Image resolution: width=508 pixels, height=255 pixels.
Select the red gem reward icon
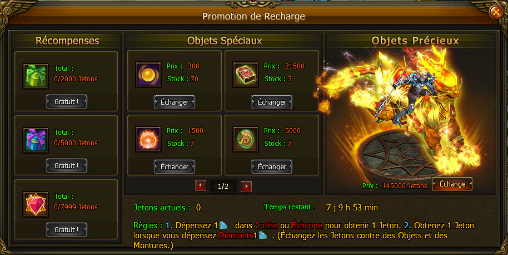click(36, 204)
